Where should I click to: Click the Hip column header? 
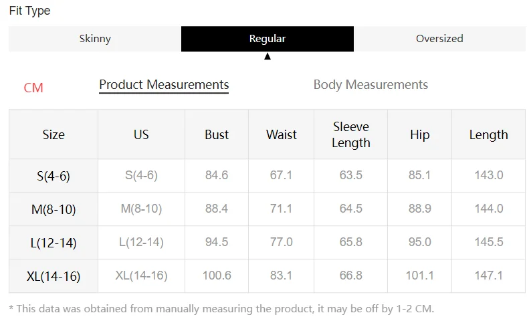[x=419, y=134]
